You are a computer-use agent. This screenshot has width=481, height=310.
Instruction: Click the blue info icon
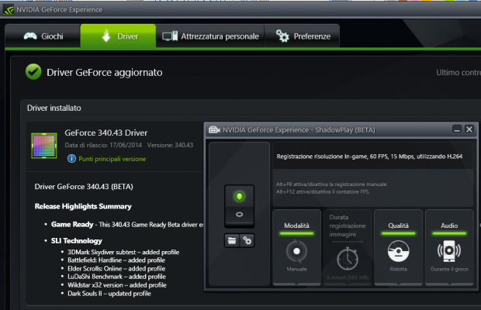tap(71, 159)
